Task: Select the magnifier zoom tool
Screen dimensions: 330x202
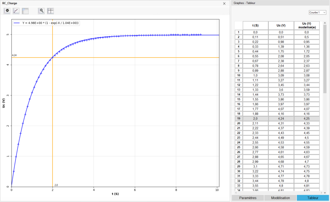Action: tap(41, 11)
